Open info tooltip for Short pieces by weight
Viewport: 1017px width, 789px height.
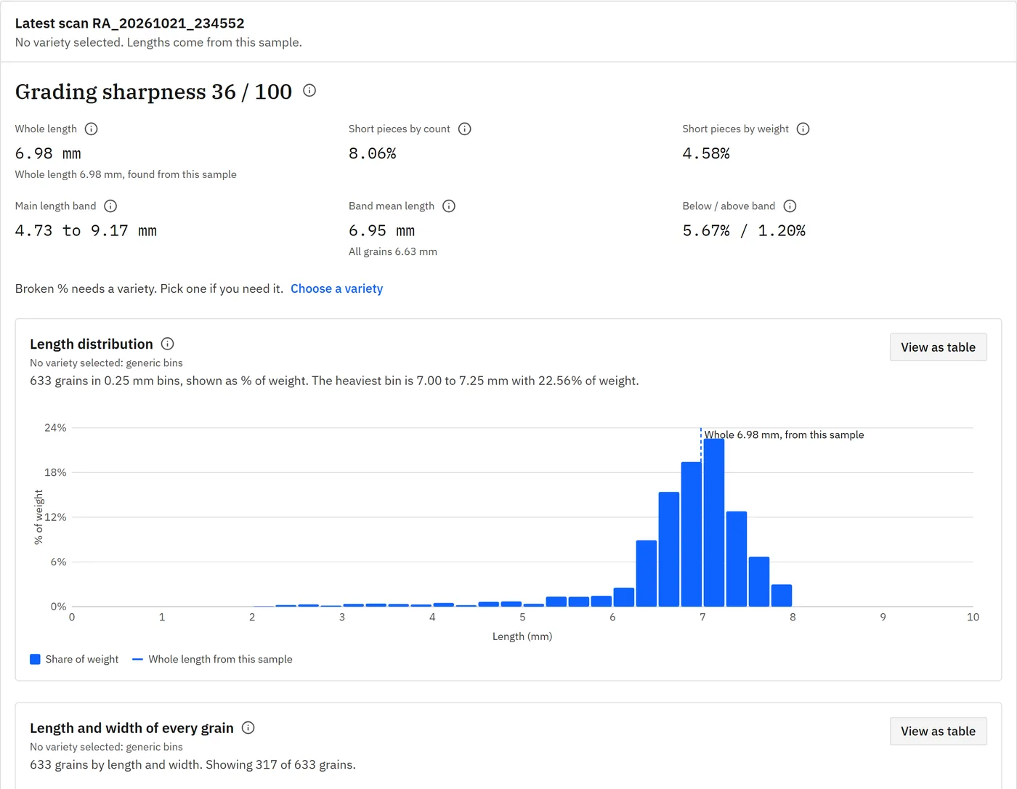[803, 129]
